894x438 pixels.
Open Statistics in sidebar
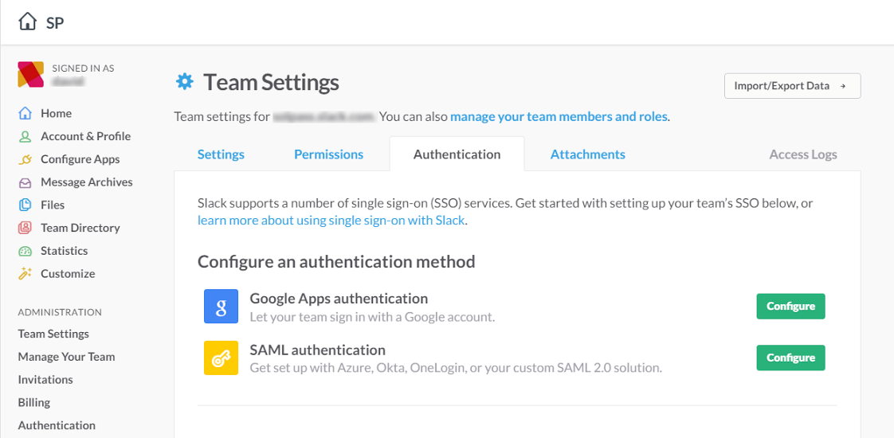pyautogui.click(x=64, y=251)
